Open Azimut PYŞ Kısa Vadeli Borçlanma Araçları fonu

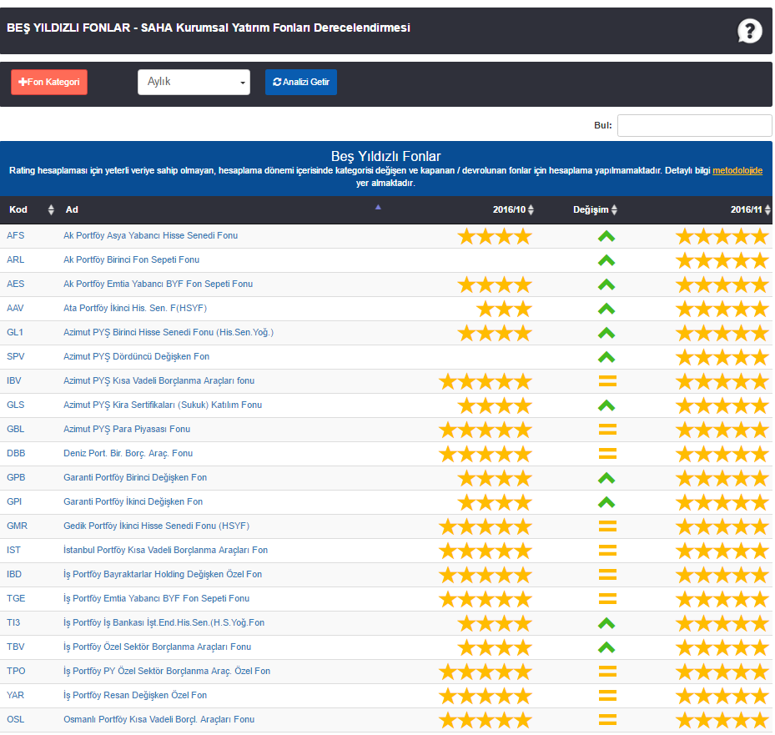[159, 381]
